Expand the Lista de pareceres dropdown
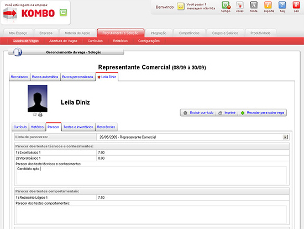The height and width of the screenshot is (229, 304). [285, 137]
